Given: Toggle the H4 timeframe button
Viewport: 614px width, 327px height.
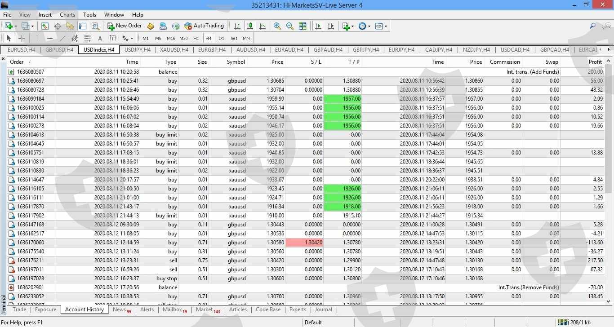Looking at the screenshot, I should click(x=208, y=38).
